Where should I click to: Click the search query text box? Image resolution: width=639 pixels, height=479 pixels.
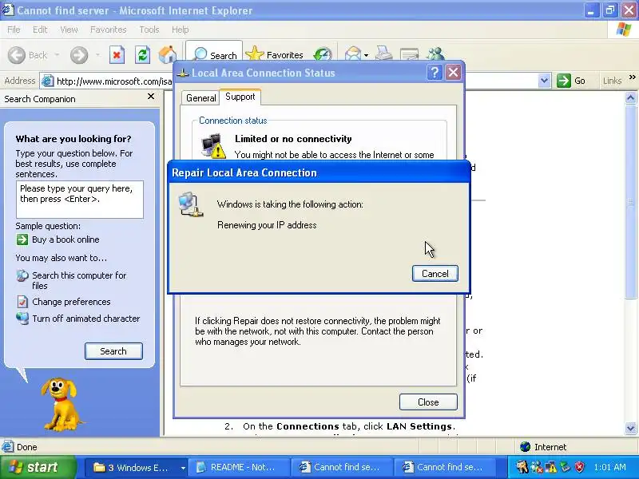tap(79, 200)
